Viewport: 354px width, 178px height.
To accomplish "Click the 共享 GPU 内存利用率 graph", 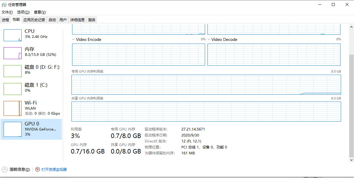I will pyautogui.click(x=206, y=112).
